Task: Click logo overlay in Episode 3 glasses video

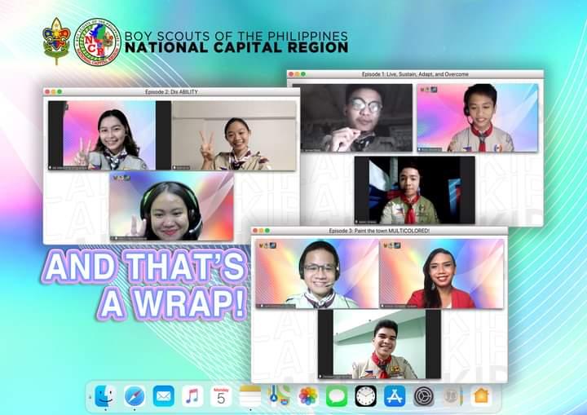Action: pyautogui.click(x=267, y=245)
